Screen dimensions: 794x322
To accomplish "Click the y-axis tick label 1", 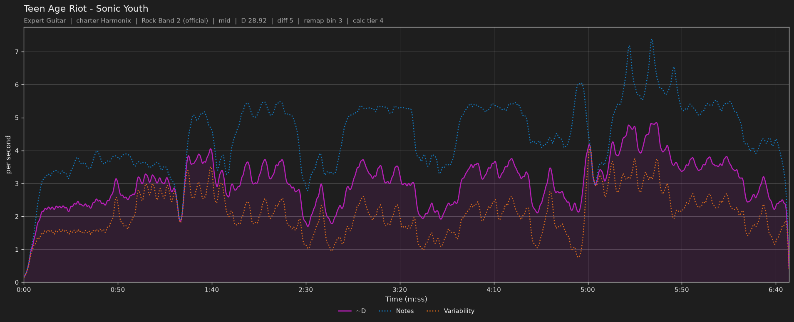I will click(x=17, y=250).
